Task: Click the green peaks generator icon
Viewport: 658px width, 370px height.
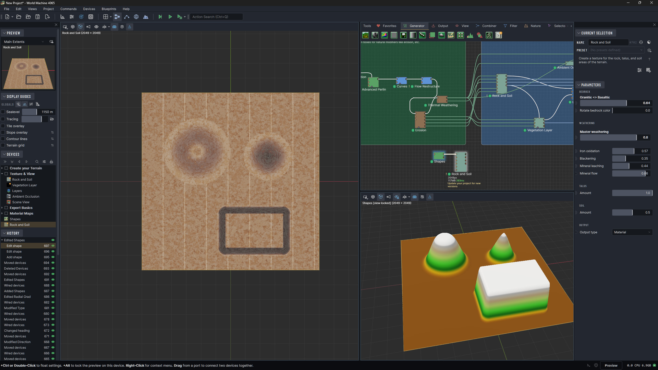Action: (470, 35)
